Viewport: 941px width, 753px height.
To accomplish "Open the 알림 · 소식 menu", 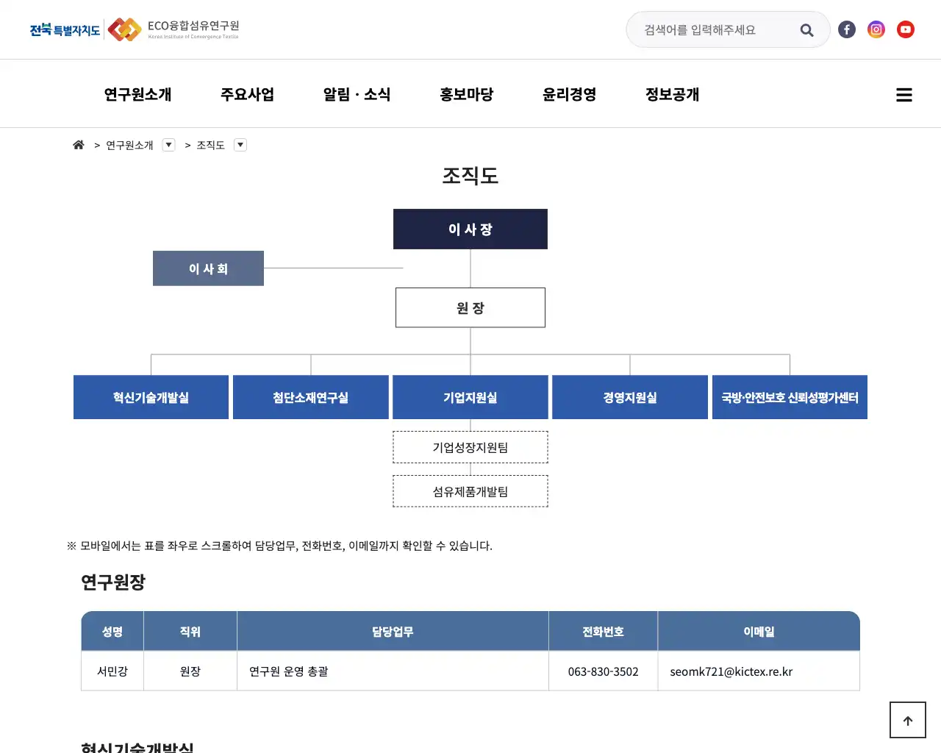I will point(357,94).
